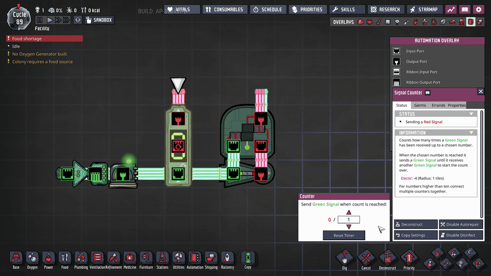Toggle the Automation overlay
The width and height of the screenshot is (491, 276).
(x=471, y=22)
